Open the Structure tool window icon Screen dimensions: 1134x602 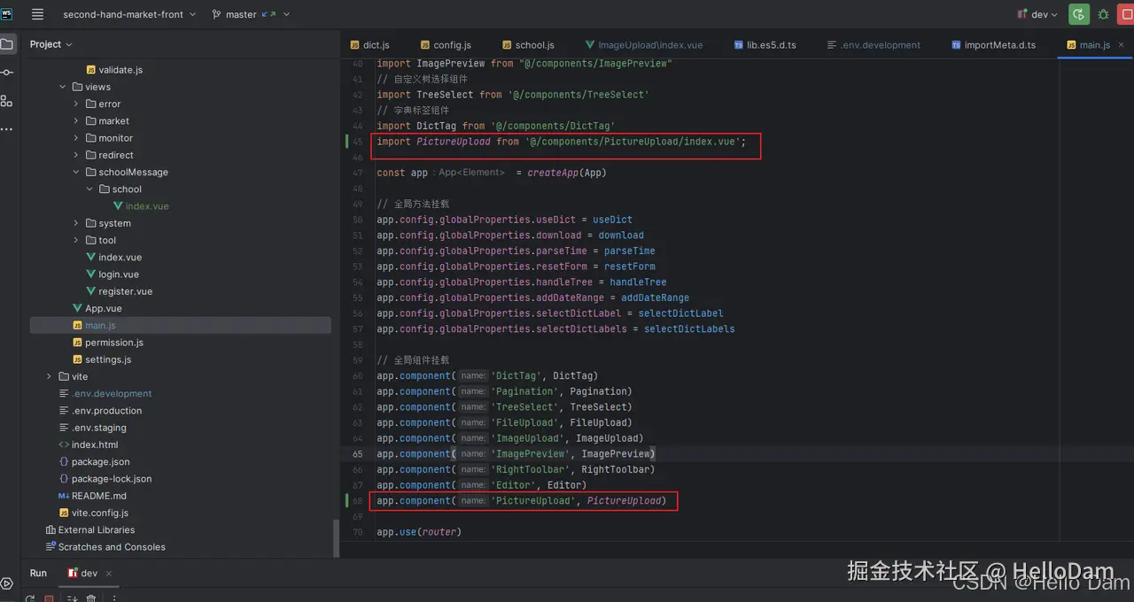[7, 101]
